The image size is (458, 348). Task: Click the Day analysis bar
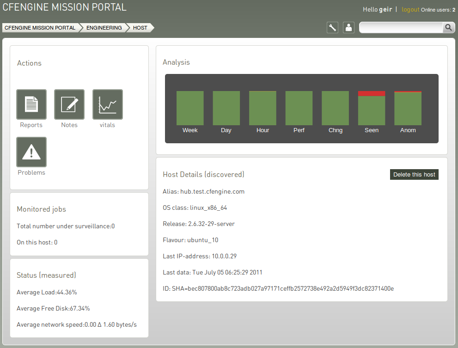tap(226, 108)
